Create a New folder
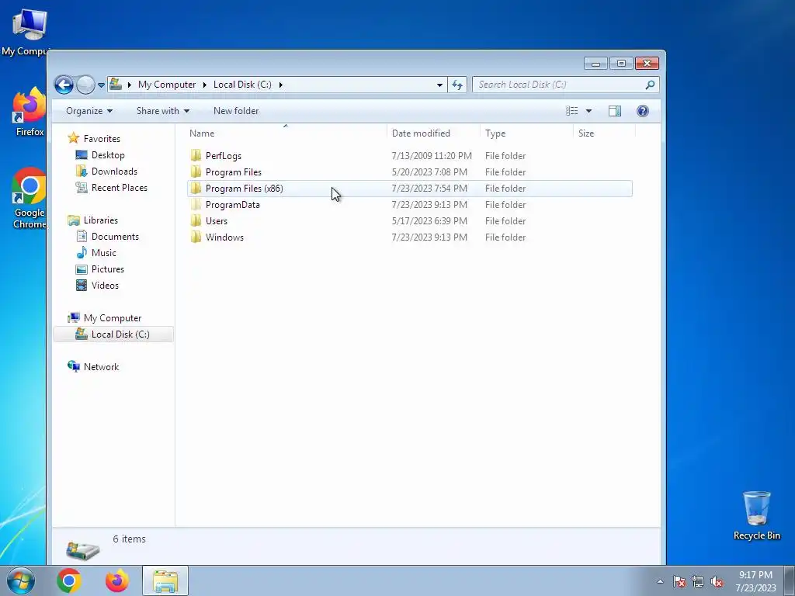Image resolution: width=795 pixels, height=596 pixels. [x=236, y=111]
